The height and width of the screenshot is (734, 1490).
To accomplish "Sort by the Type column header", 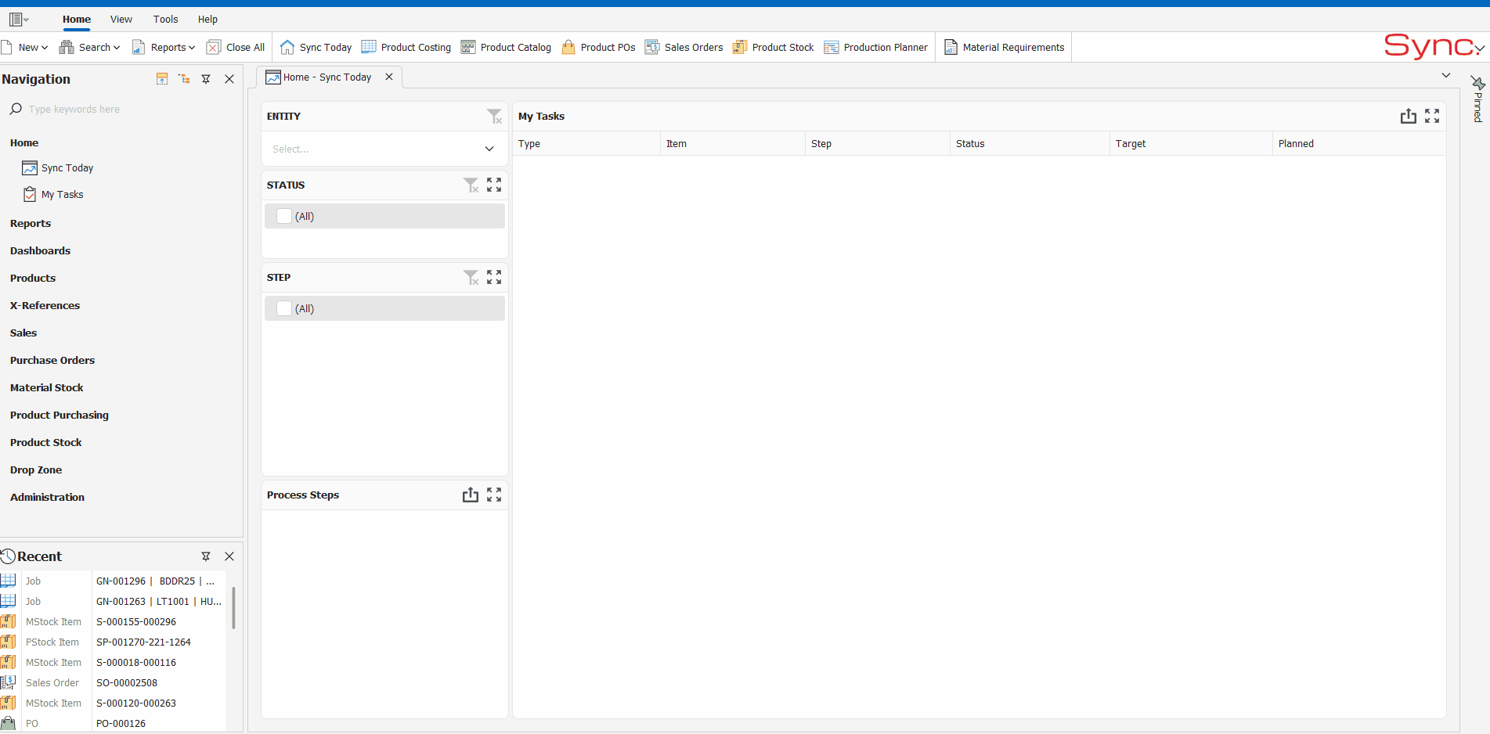I will pyautogui.click(x=586, y=144).
